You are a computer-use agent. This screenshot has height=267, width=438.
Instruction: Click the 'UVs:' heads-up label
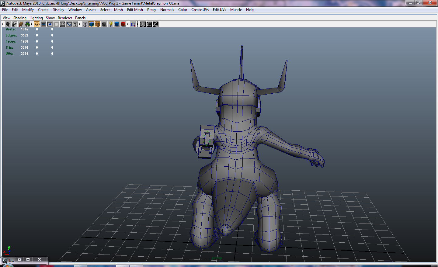pos(9,54)
